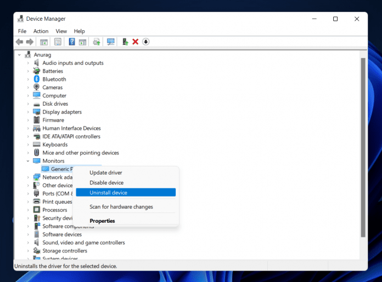Select the Human Interface Devices label
Image resolution: width=382 pixels, height=282 pixels.
71,128
